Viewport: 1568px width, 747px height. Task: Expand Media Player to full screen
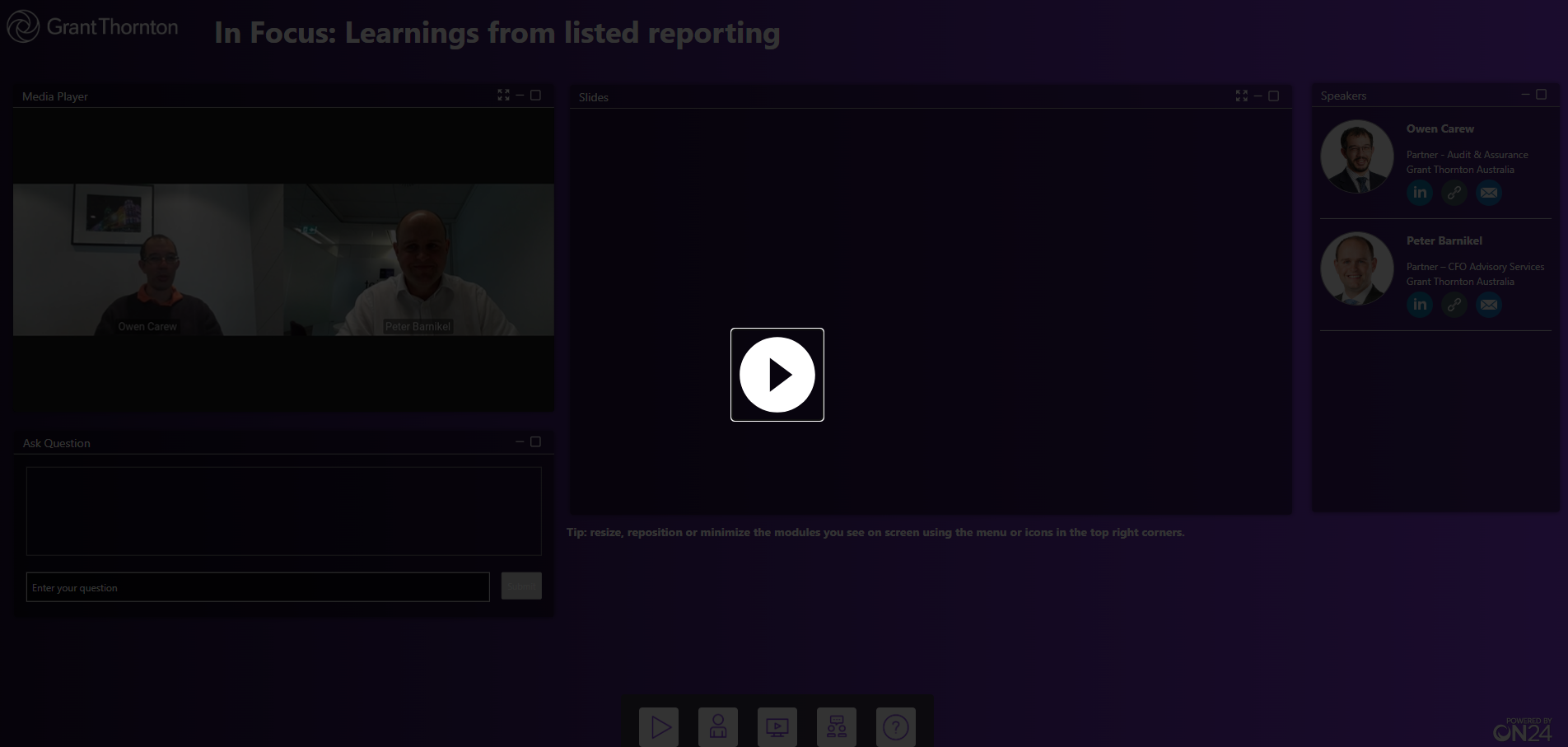[503, 96]
